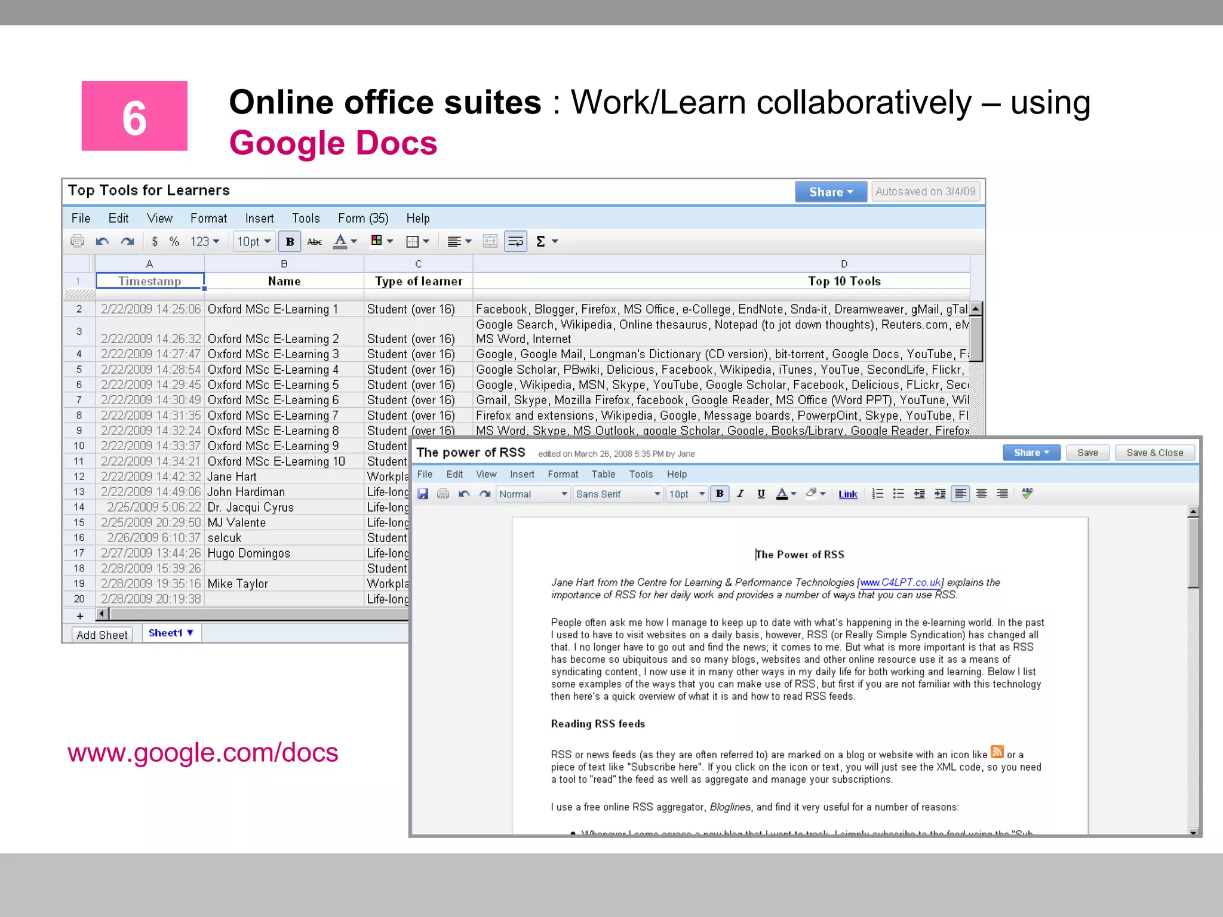Click the Link toolbar button
1223x917 pixels.
click(848, 494)
